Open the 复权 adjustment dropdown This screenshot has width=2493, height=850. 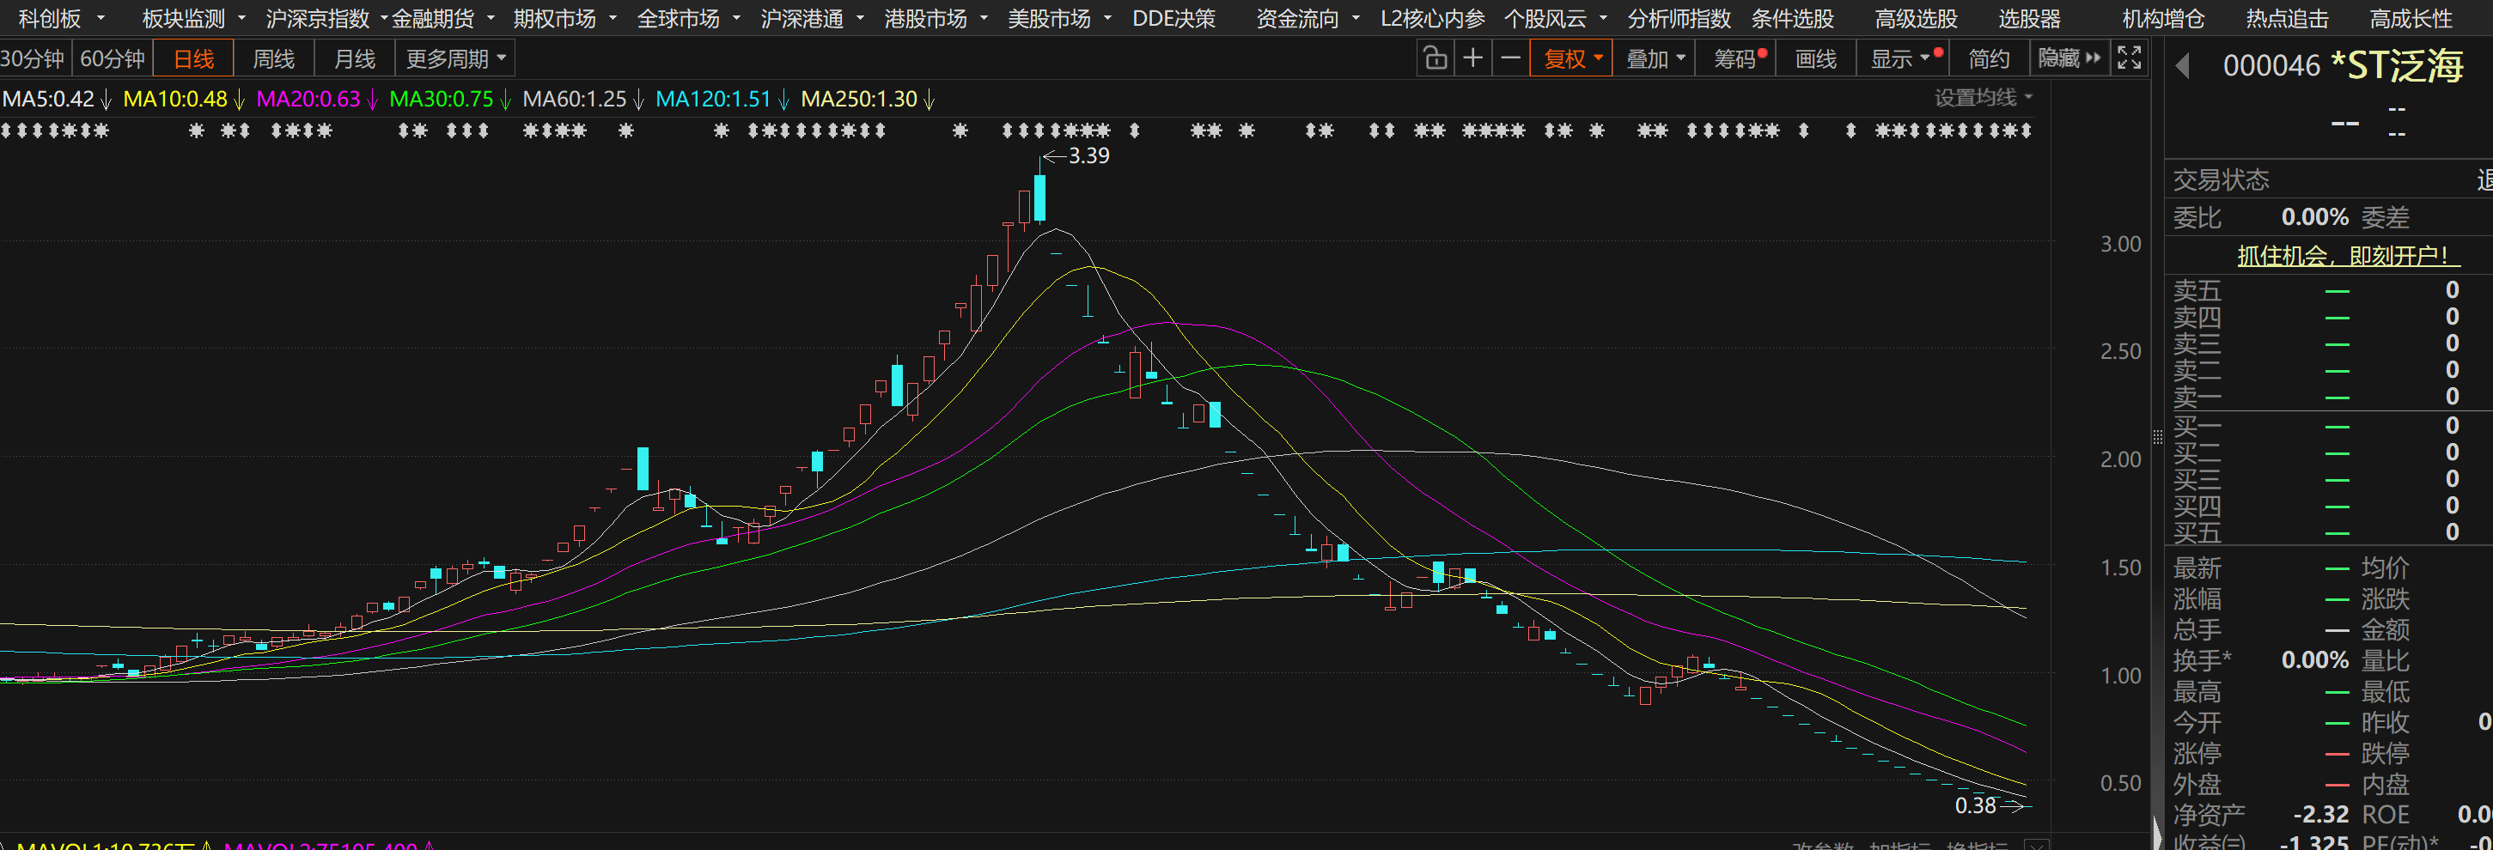pos(1570,59)
